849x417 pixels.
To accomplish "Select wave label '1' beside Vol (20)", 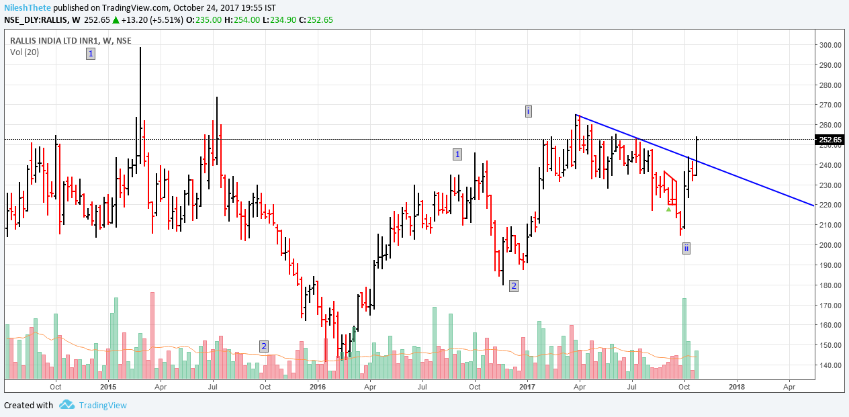I will pyautogui.click(x=91, y=53).
